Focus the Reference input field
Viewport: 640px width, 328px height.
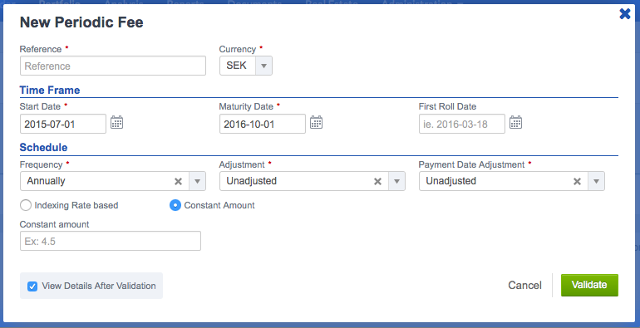coord(113,66)
